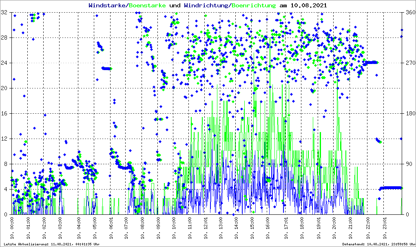Select the 10. 17:01 time axis label
The image size is (416, 247).
pos(286,228)
